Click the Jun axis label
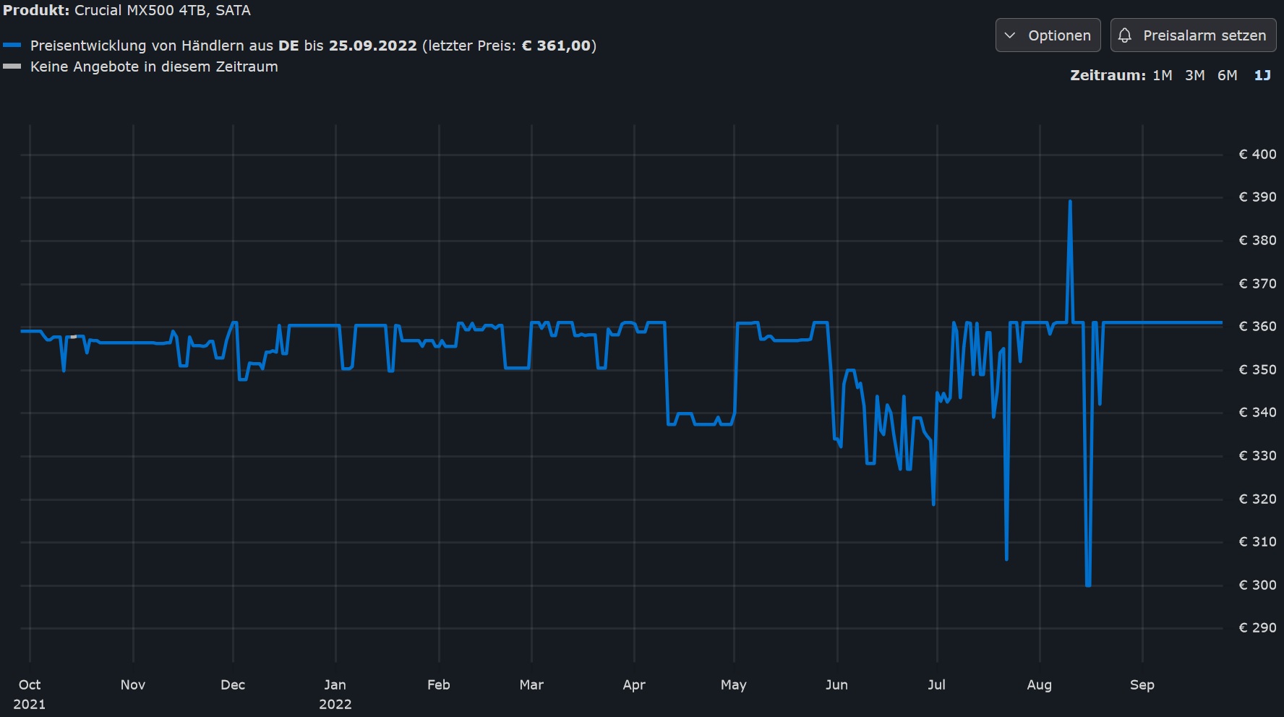The height and width of the screenshot is (717, 1284). (837, 684)
